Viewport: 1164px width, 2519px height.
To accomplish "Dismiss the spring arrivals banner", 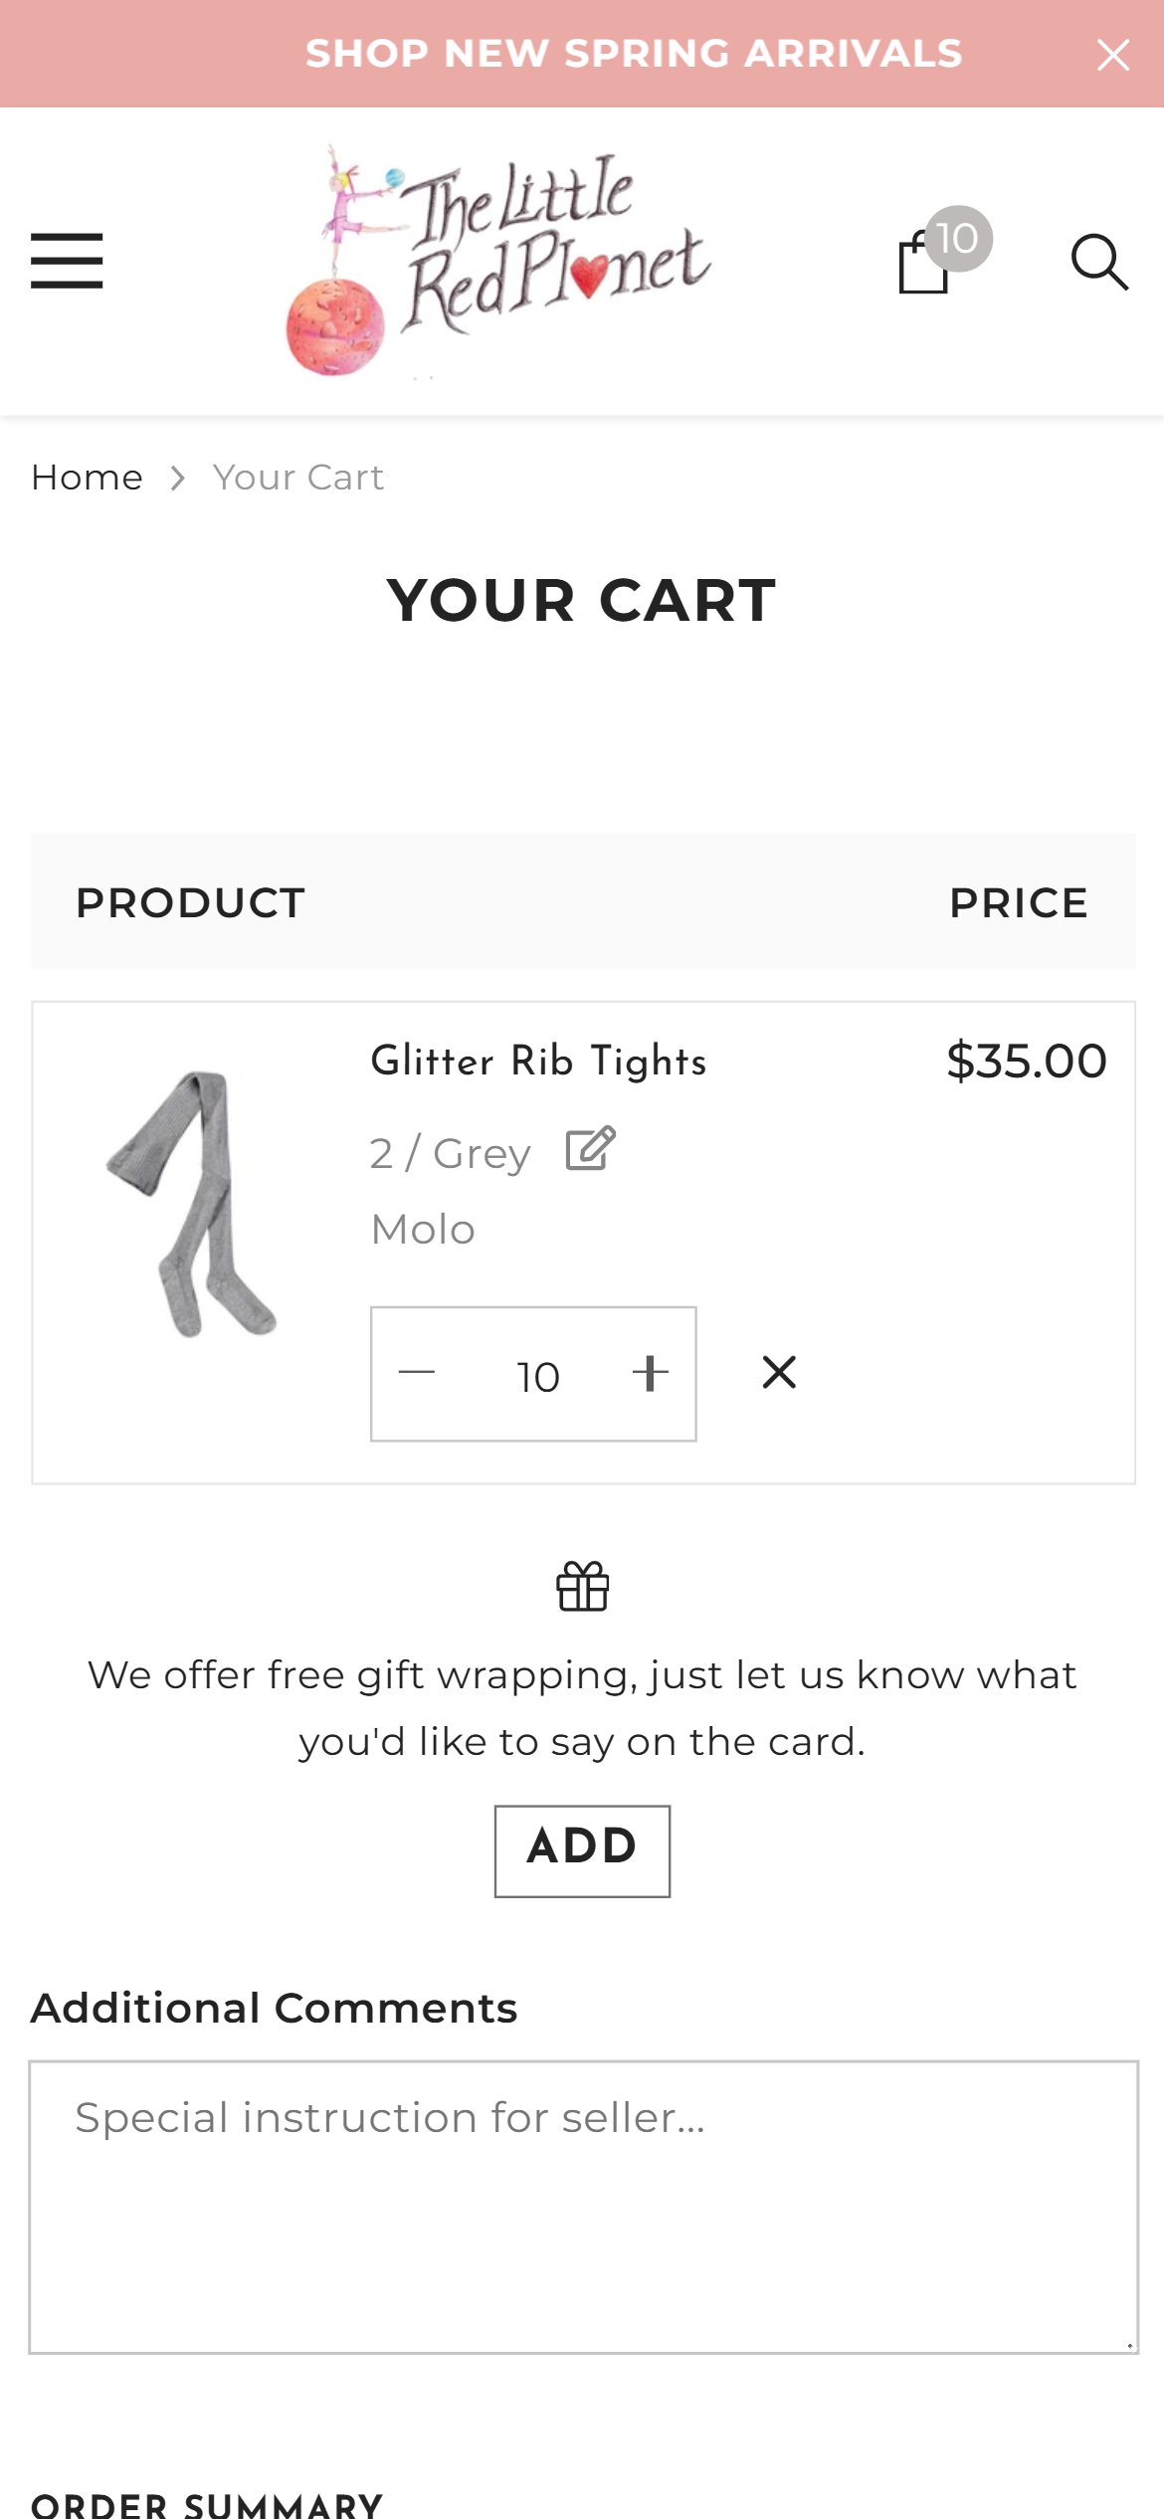I will (x=1113, y=55).
